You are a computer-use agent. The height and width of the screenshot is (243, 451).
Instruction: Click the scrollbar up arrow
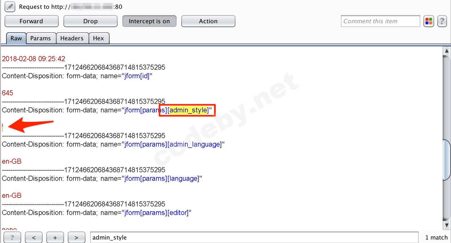click(x=446, y=51)
